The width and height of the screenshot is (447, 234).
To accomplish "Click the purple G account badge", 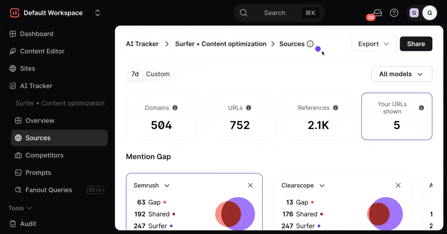I will coord(414,13).
